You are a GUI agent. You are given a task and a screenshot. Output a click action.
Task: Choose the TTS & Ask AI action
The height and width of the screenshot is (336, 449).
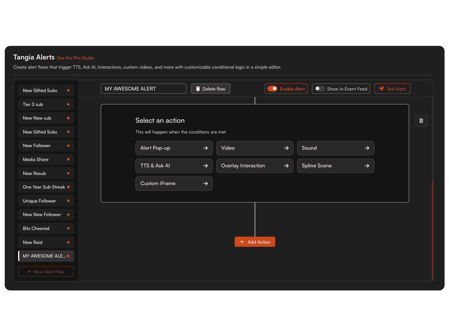coord(174,166)
